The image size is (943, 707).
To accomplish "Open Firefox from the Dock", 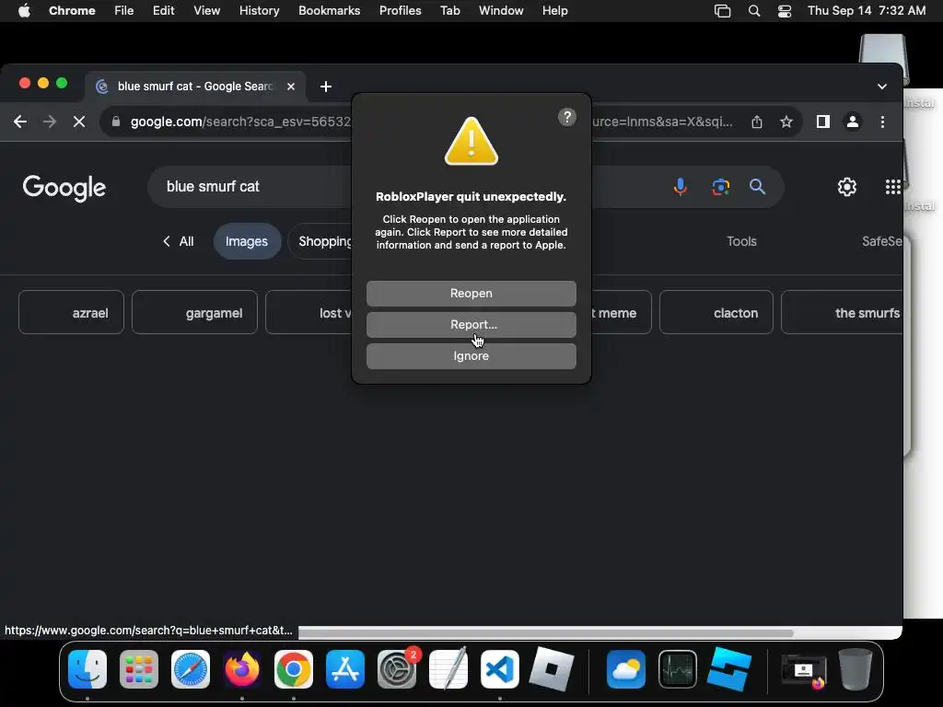I will pyautogui.click(x=242, y=669).
